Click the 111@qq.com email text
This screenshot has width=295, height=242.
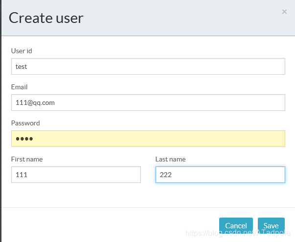coord(35,103)
